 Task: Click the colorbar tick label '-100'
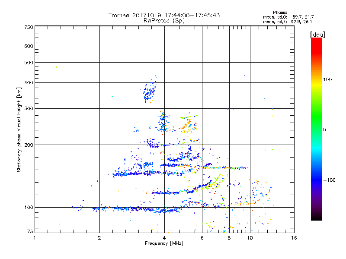coord(329,180)
